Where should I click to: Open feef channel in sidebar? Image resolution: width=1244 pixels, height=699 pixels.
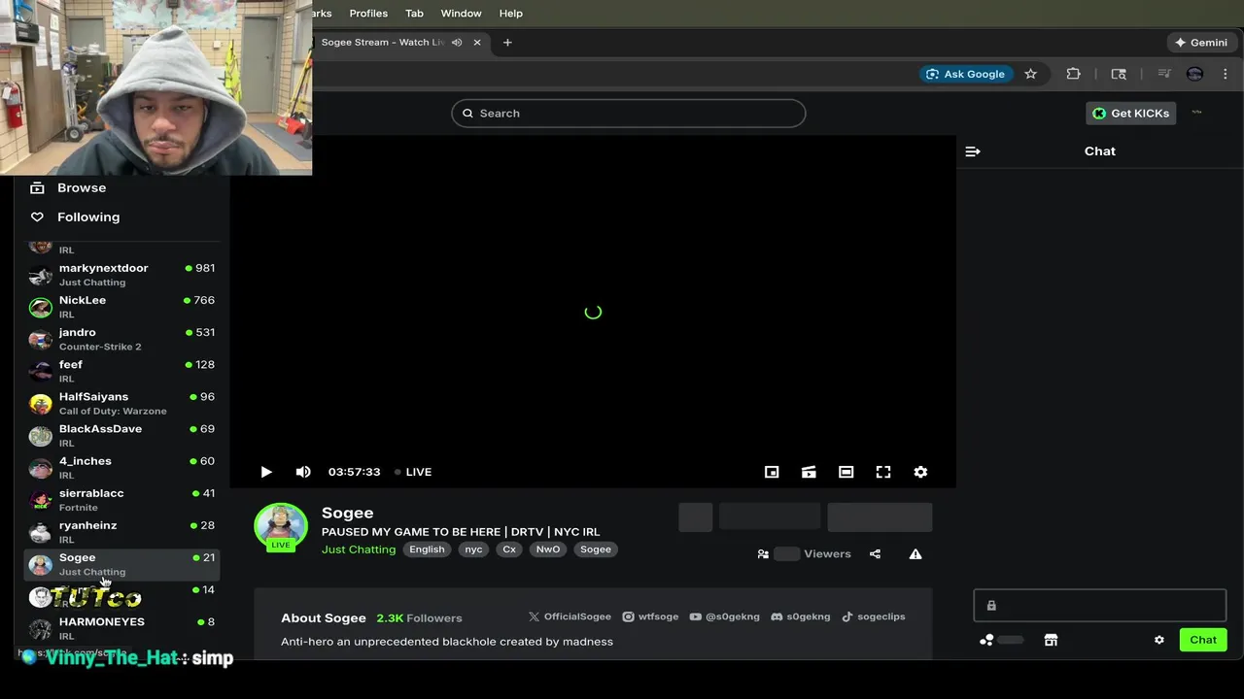click(x=122, y=371)
